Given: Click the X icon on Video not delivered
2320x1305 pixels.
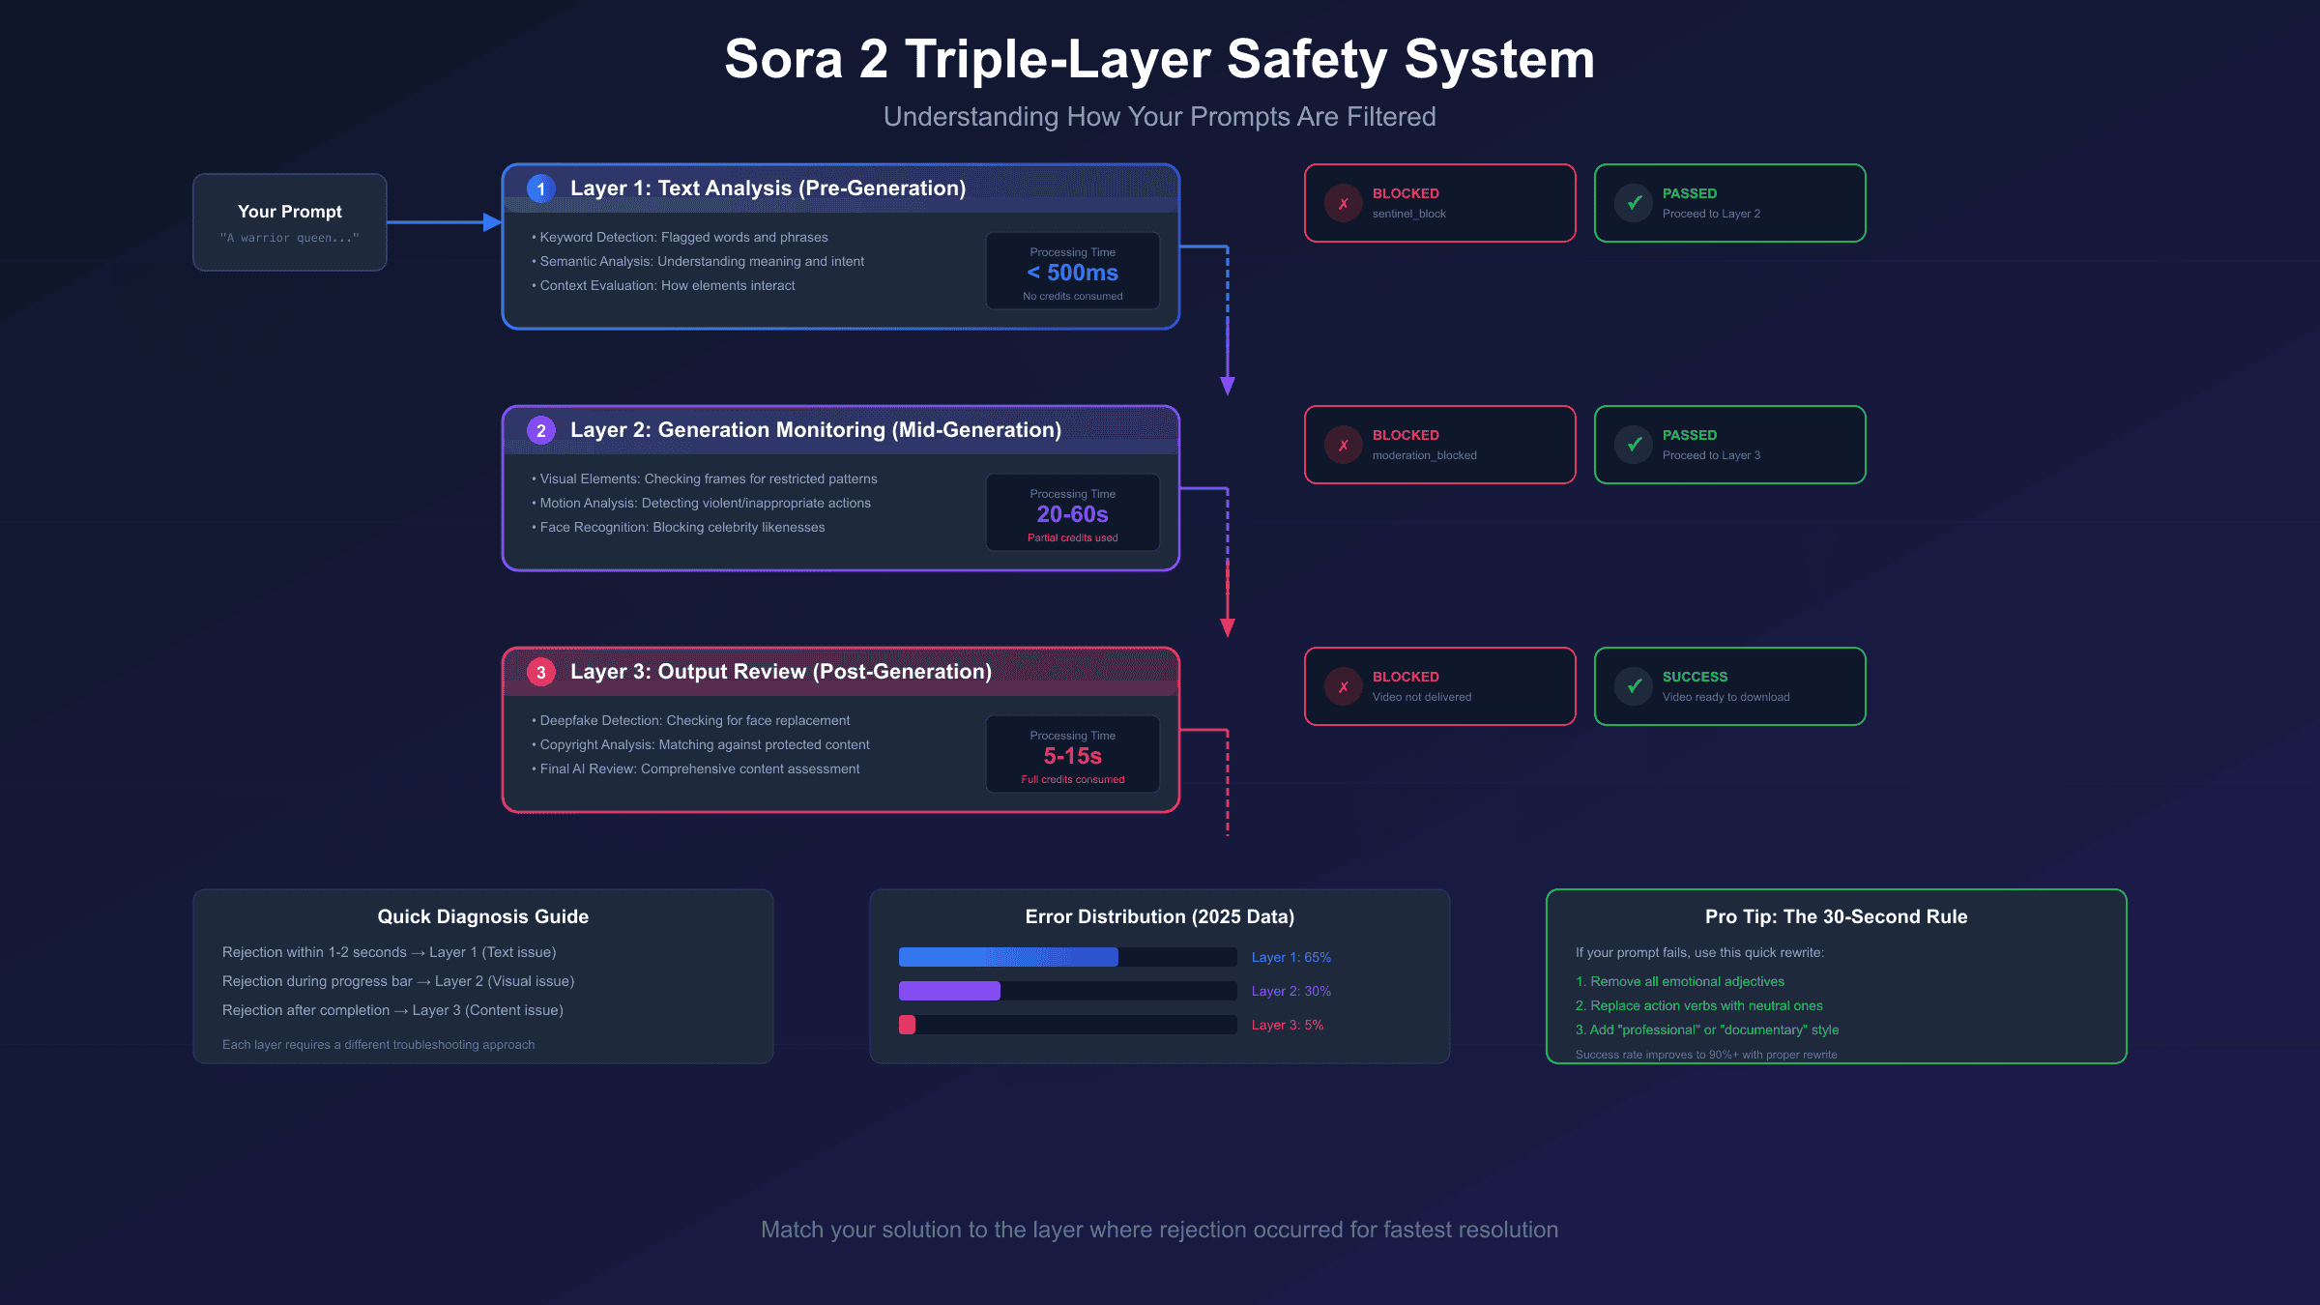Looking at the screenshot, I should 1343,686.
